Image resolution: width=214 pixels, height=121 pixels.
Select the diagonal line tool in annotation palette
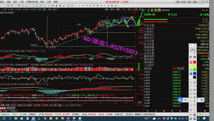[x=191, y=82]
